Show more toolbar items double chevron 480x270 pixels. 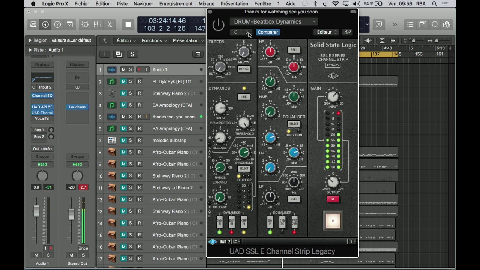pyautogui.click(x=395, y=24)
